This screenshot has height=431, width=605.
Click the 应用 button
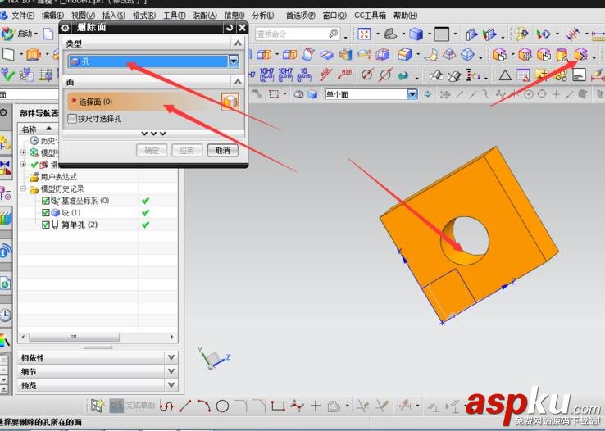(x=187, y=150)
